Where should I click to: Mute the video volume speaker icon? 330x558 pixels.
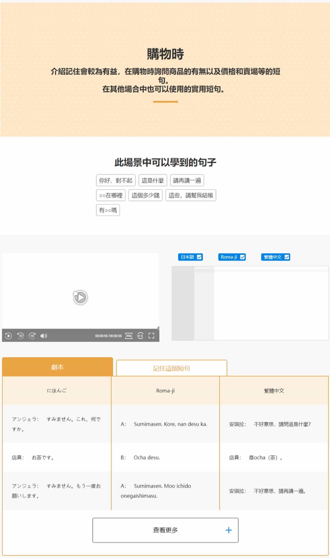pyautogui.click(x=44, y=336)
